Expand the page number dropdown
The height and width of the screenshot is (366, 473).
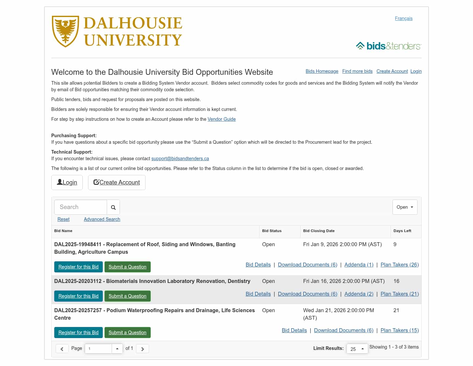point(117,349)
